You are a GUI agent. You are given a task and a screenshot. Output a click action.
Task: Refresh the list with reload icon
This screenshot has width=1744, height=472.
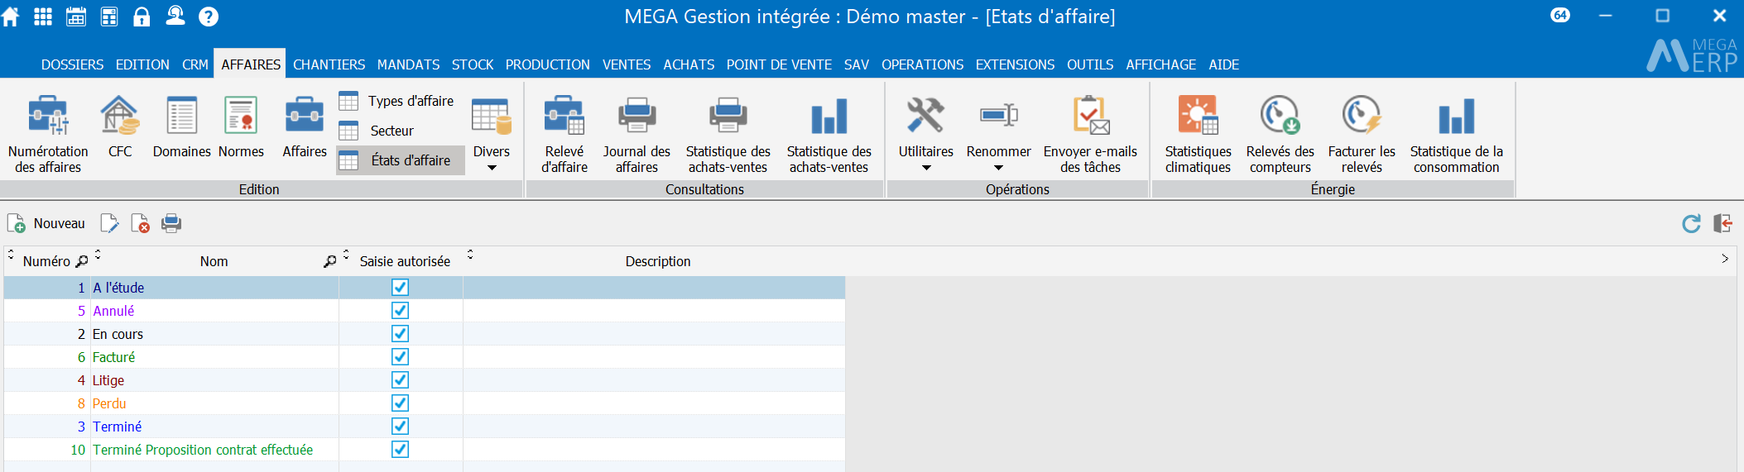(x=1691, y=223)
